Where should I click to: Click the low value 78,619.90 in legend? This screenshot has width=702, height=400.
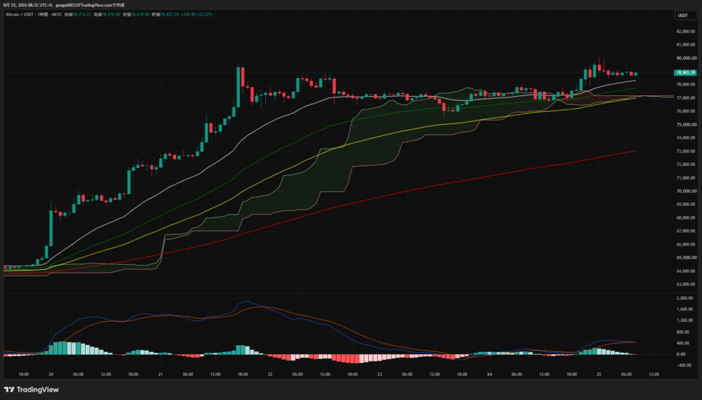(x=140, y=15)
